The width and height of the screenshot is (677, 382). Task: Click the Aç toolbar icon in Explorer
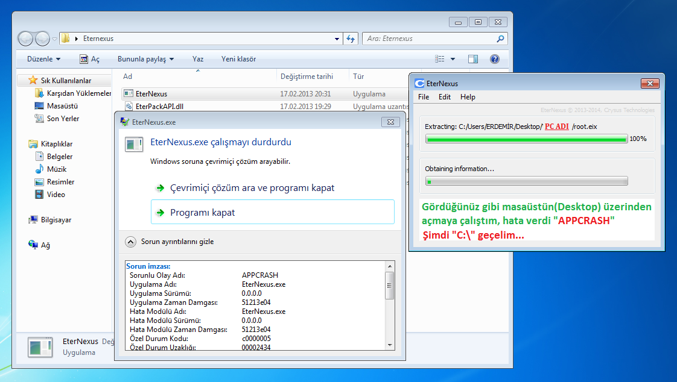pyautogui.click(x=84, y=59)
